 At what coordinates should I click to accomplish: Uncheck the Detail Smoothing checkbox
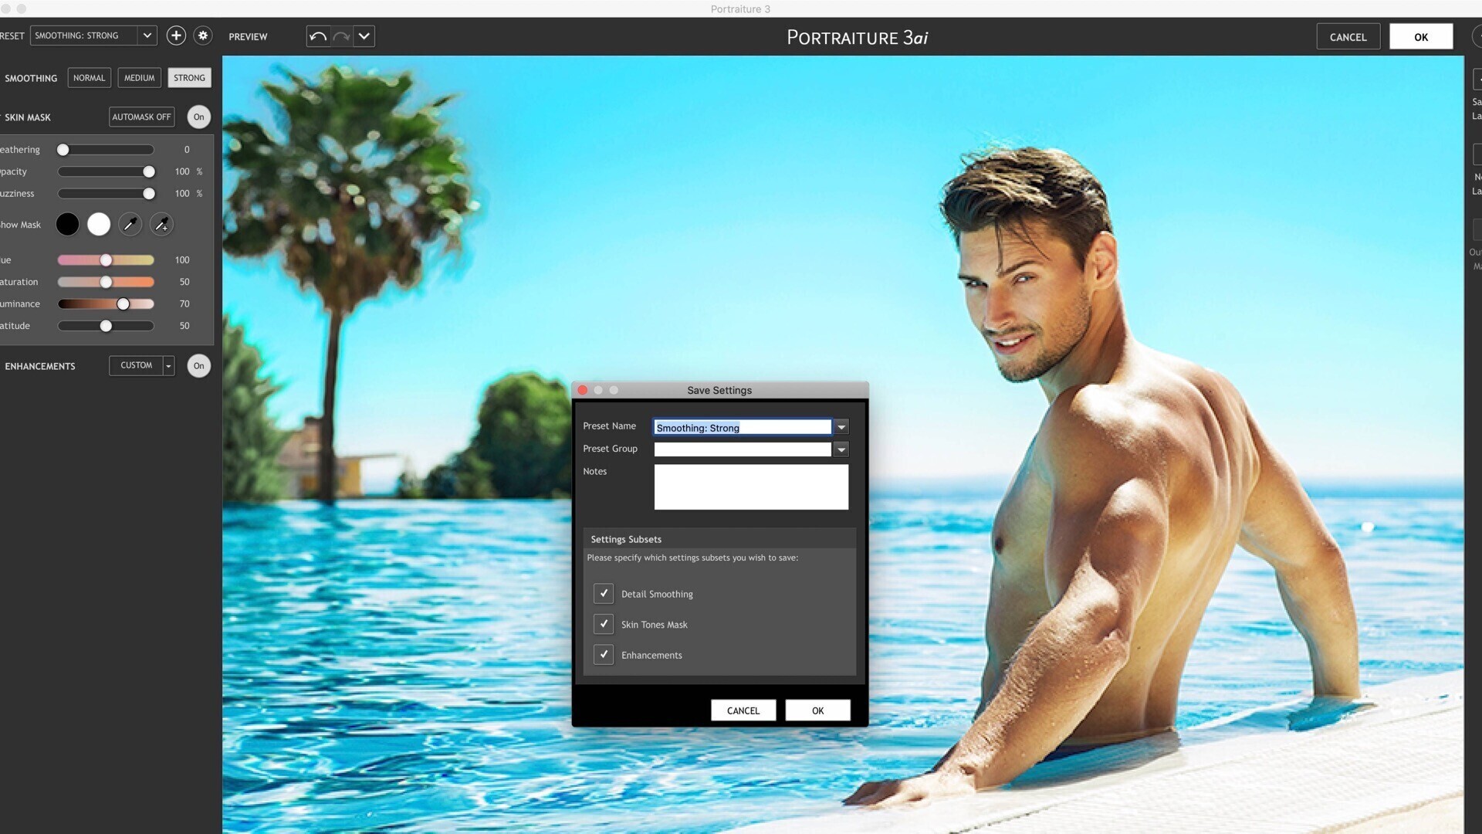(604, 594)
